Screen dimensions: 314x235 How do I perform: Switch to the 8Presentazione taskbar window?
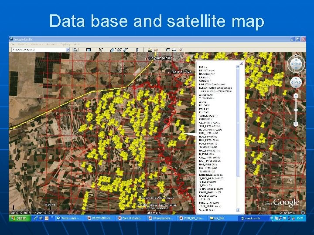pyautogui.click(x=162, y=218)
